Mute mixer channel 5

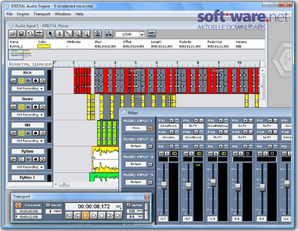tap(260, 153)
